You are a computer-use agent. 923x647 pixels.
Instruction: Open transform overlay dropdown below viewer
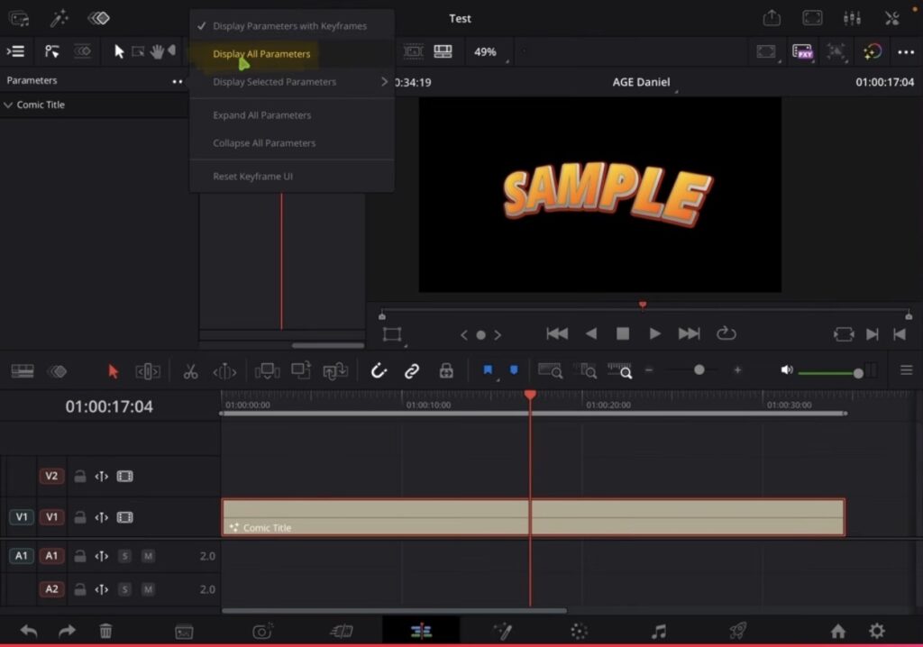click(x=393, y=335)
